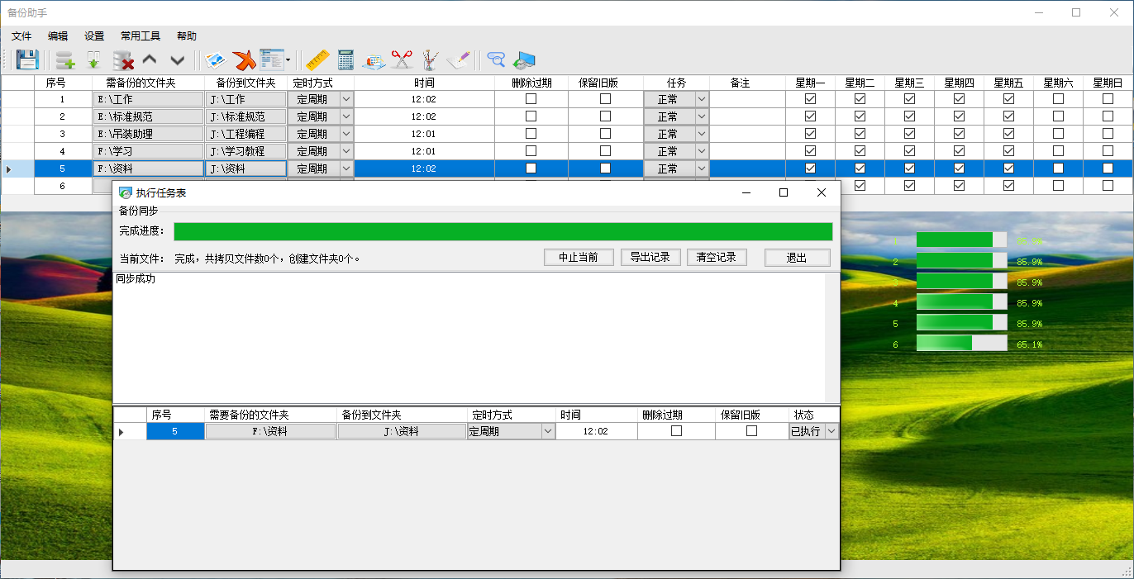Click the Save floppy disk icon
The image size is (1134, 579).
pyautogui.click(x=28, y=59)
